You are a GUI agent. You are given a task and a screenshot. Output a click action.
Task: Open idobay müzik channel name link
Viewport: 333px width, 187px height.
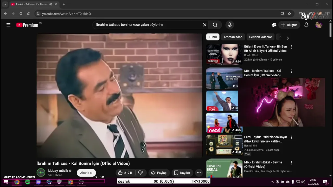pyautogui.click(x=58, y=171)
